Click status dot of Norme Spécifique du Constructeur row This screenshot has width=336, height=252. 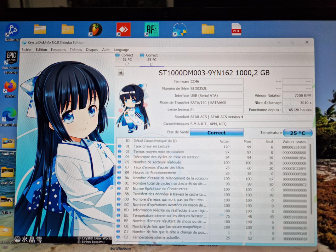[x=119, y=189]
